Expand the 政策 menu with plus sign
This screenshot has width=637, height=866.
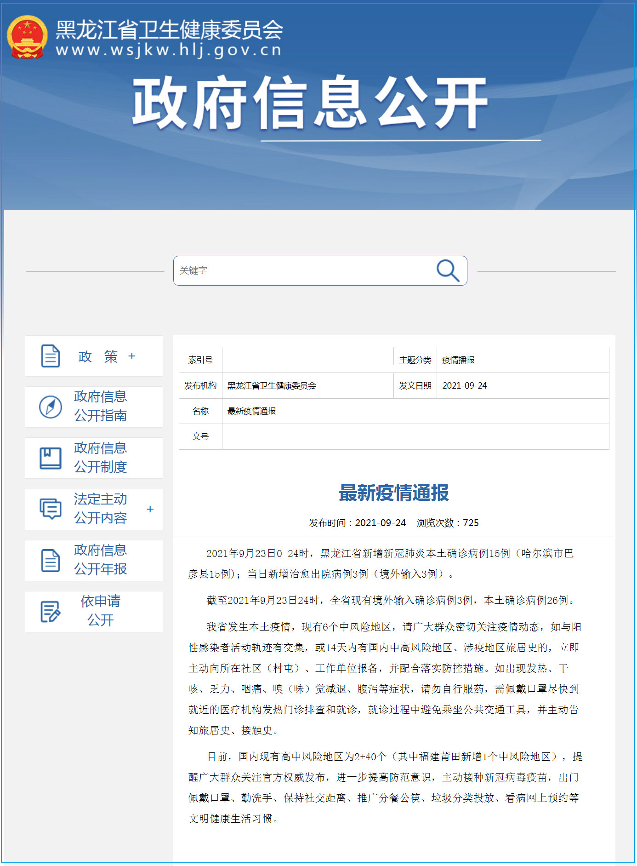point(132,356)
